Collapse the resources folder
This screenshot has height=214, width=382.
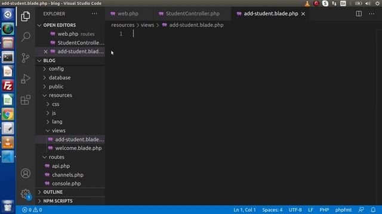tap(70, 95)
